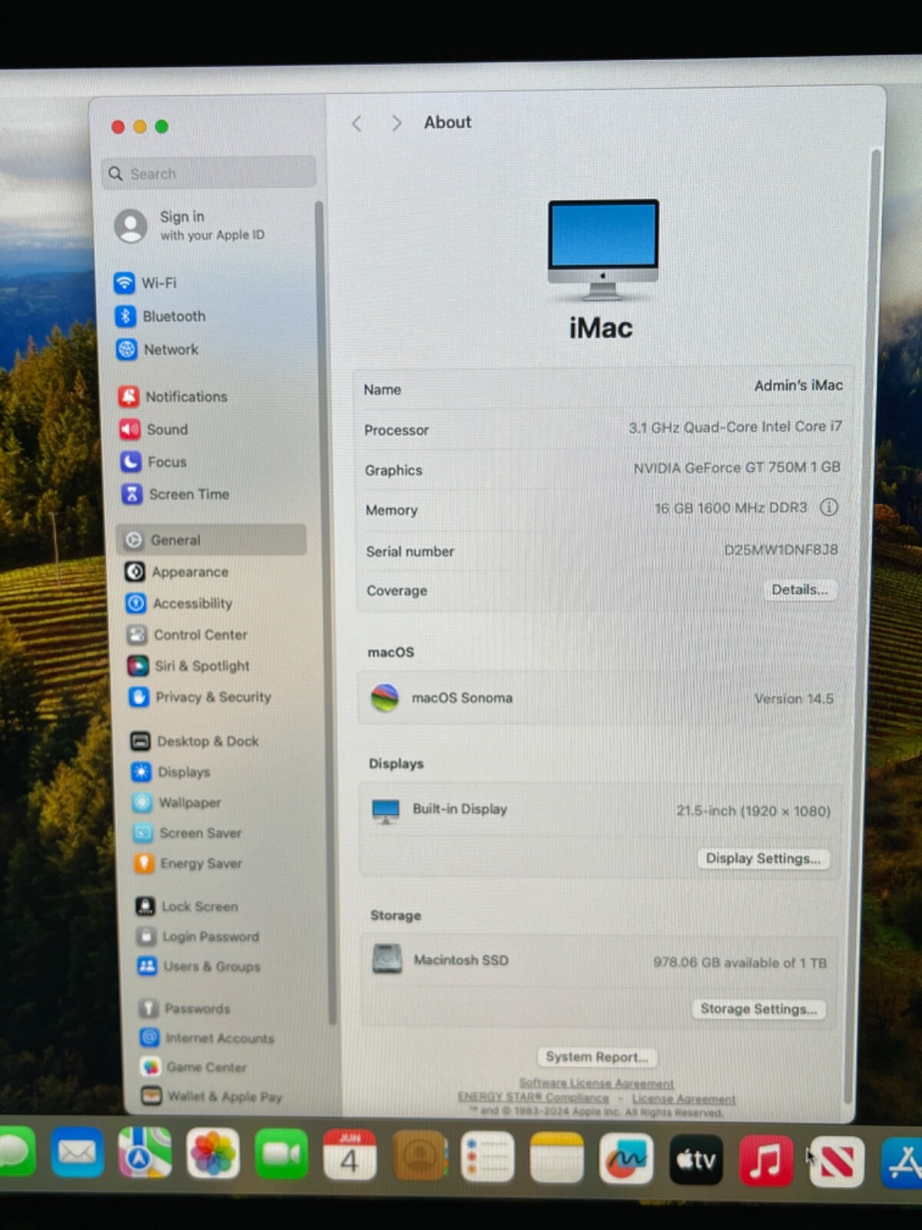Go forward with the right chevron
922x1230 pixels.
(396, 123)
